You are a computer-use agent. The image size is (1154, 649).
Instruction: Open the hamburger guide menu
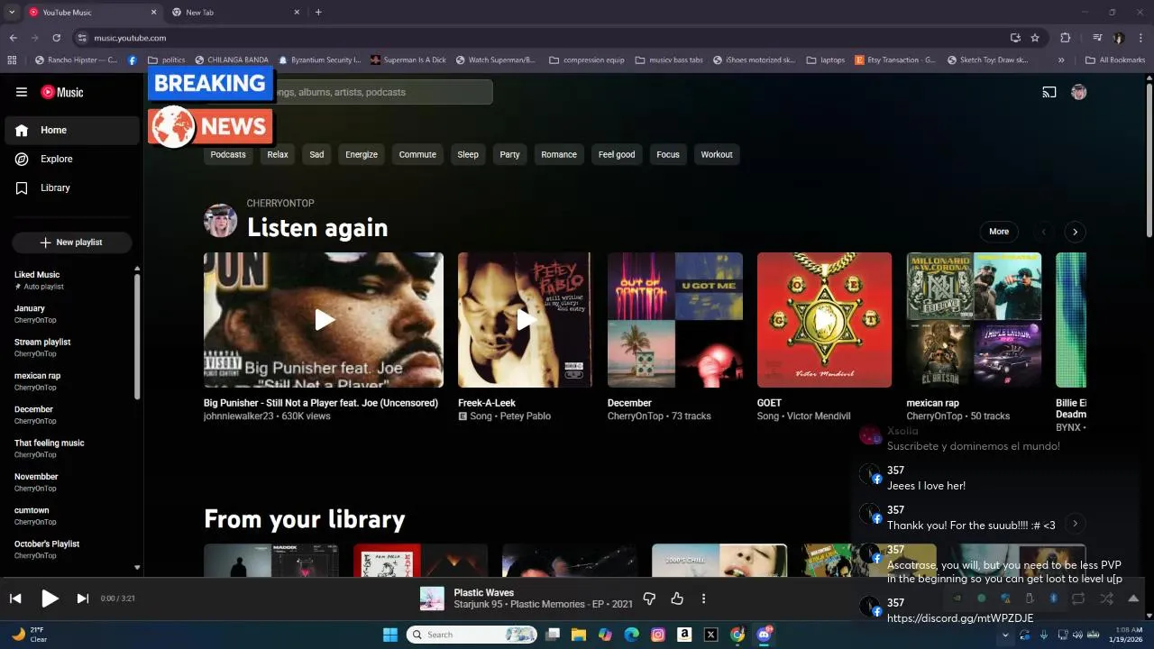[22, 92]
